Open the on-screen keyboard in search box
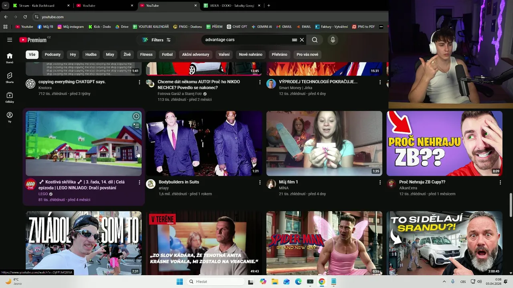Screen dimensions: 513x288 pos(295,40)
